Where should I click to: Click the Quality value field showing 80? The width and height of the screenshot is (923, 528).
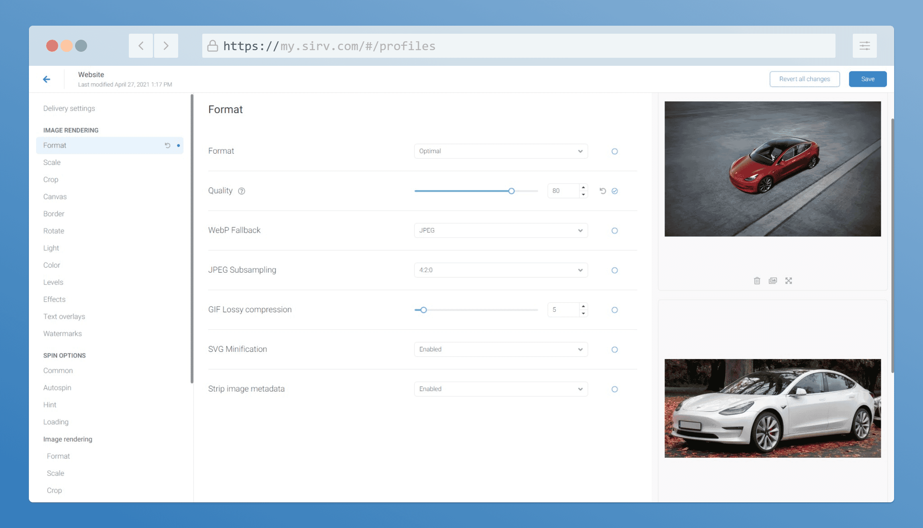(x=563, y=191)
